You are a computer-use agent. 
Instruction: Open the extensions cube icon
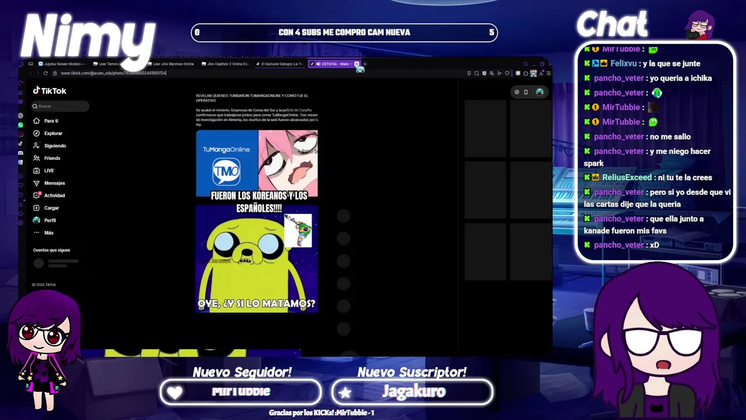tap(526, 73)
